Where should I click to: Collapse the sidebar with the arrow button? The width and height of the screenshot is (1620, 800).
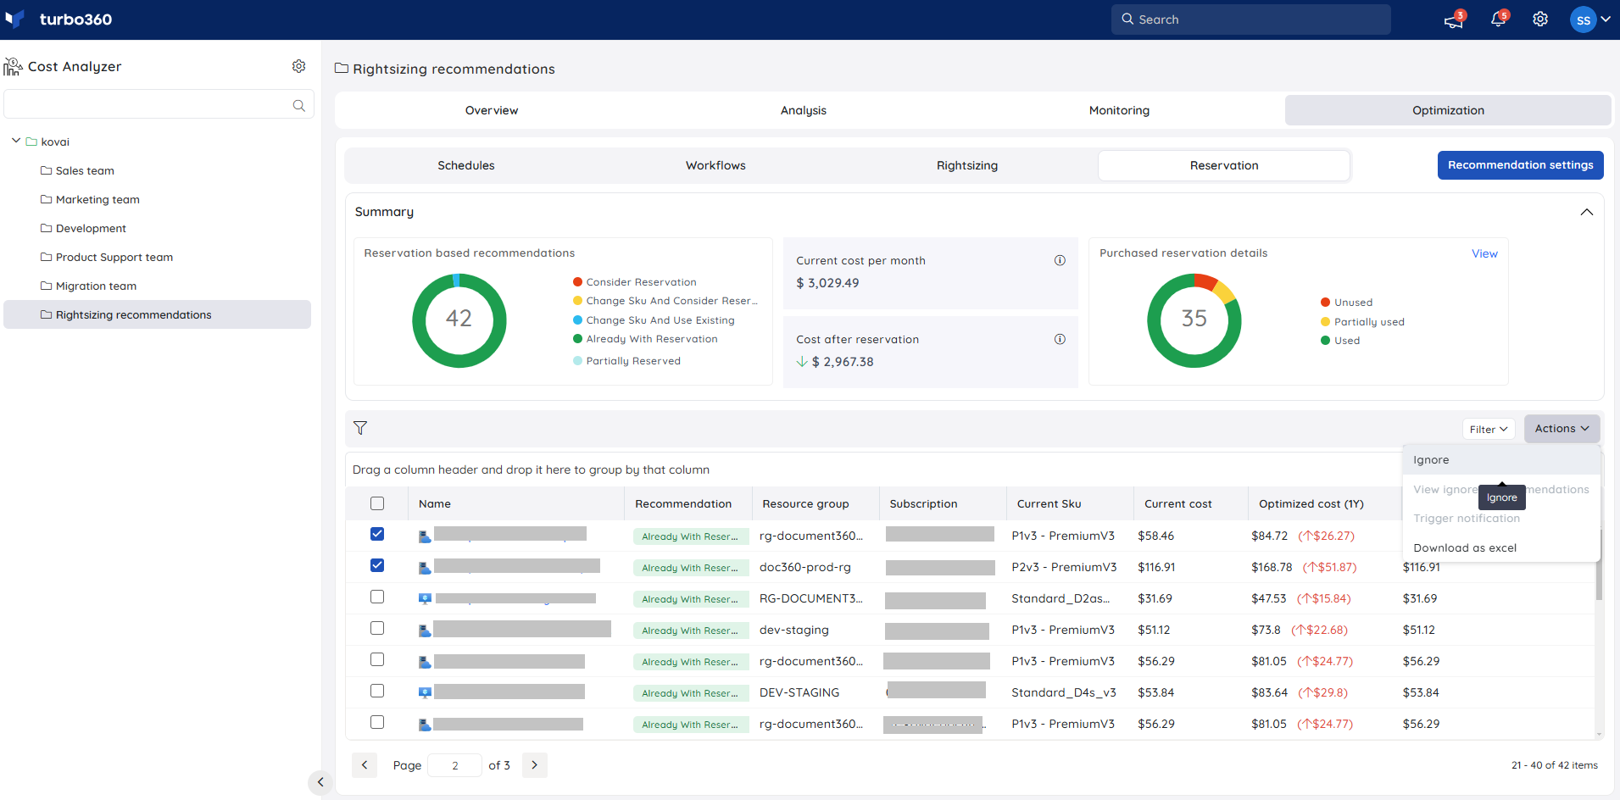(320, 782)
